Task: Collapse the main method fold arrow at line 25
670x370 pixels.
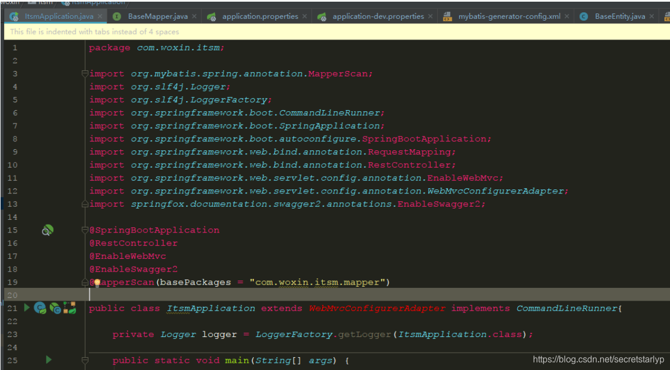Action: coord(84,360)
